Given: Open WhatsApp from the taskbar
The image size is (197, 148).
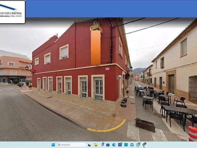Looking at the screenshot, I should tap(138, 145).
